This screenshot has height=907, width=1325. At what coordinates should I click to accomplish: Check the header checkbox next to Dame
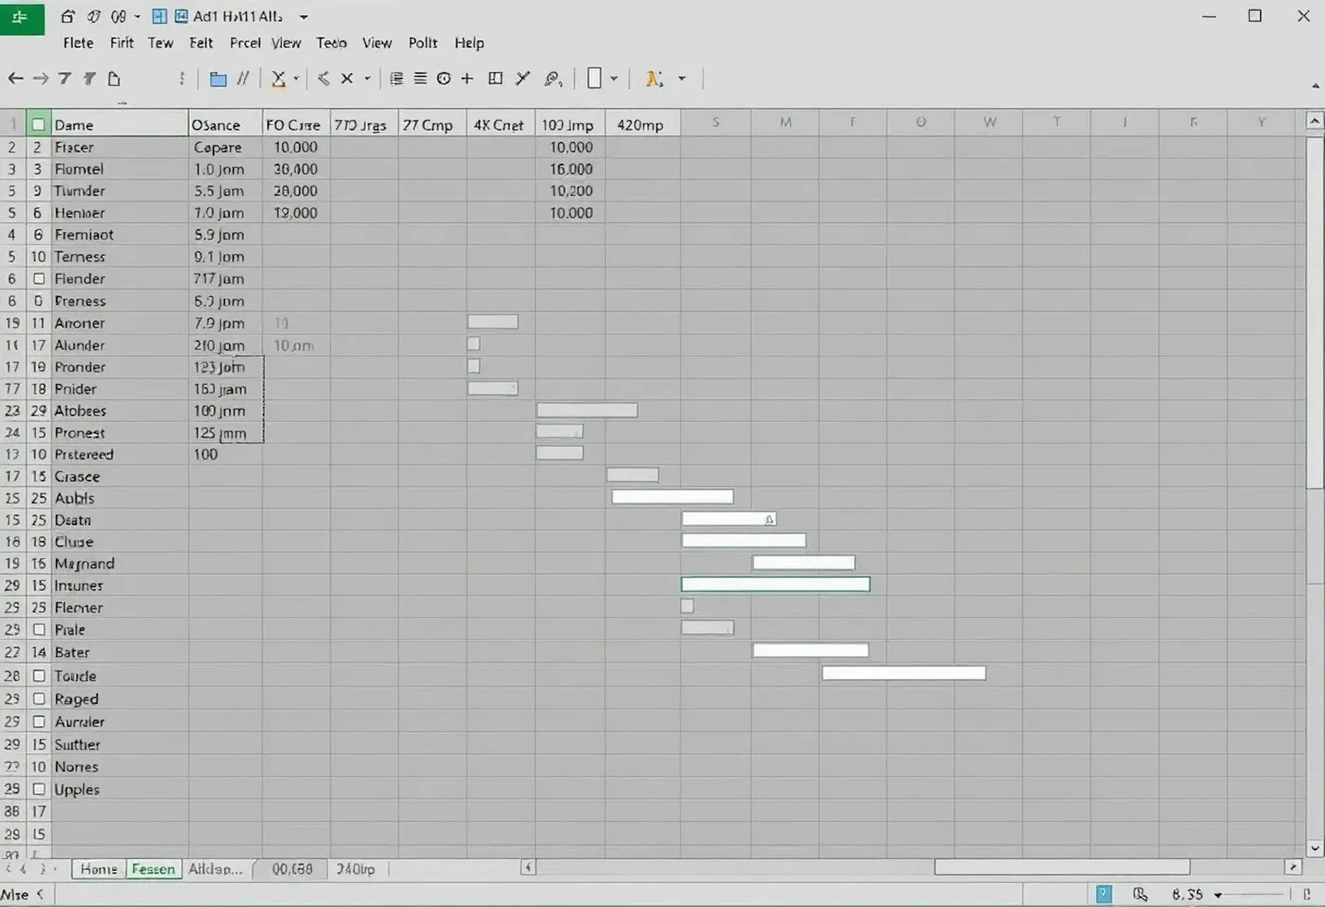pyautogui.click(x=38, y=124)
